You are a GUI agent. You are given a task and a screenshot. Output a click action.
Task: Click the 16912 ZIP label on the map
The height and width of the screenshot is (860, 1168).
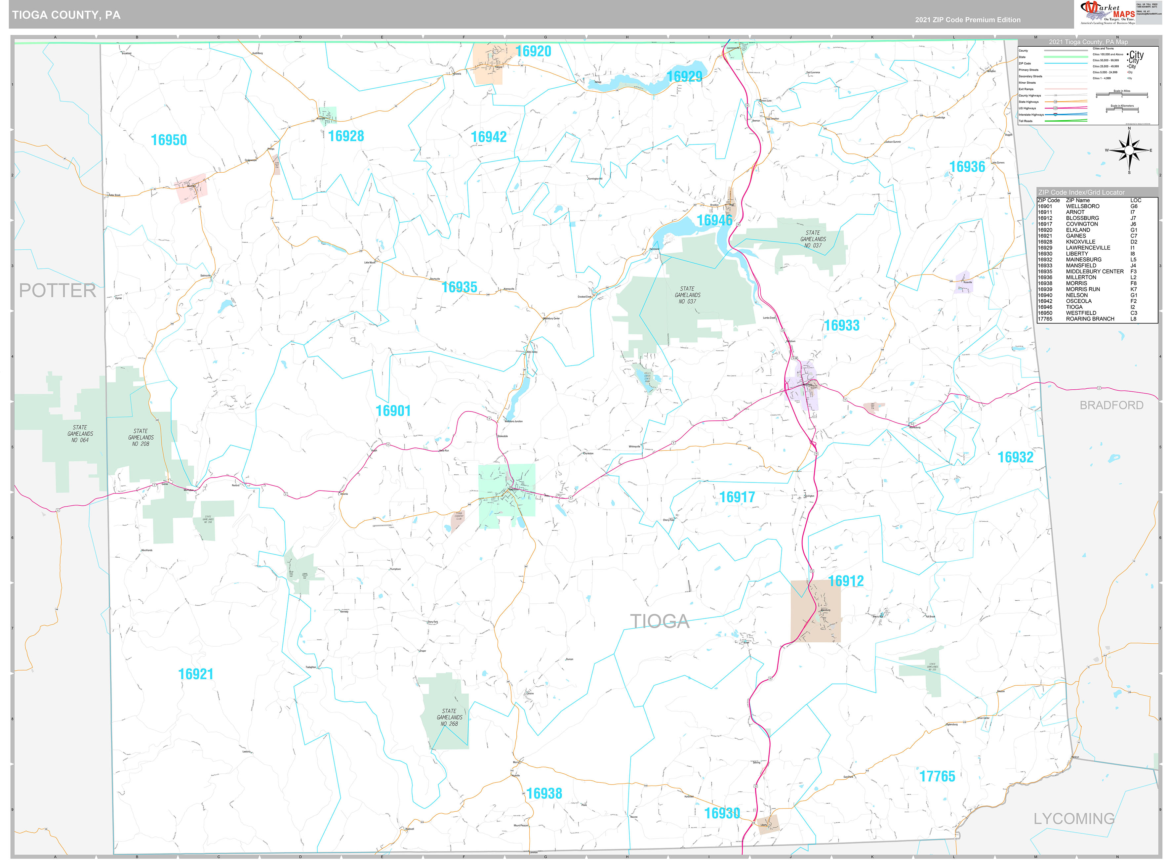coord(846,581)
